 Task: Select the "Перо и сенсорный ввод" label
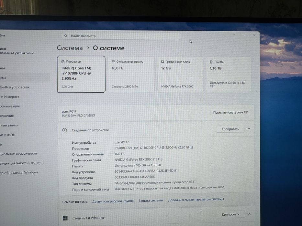91,190
